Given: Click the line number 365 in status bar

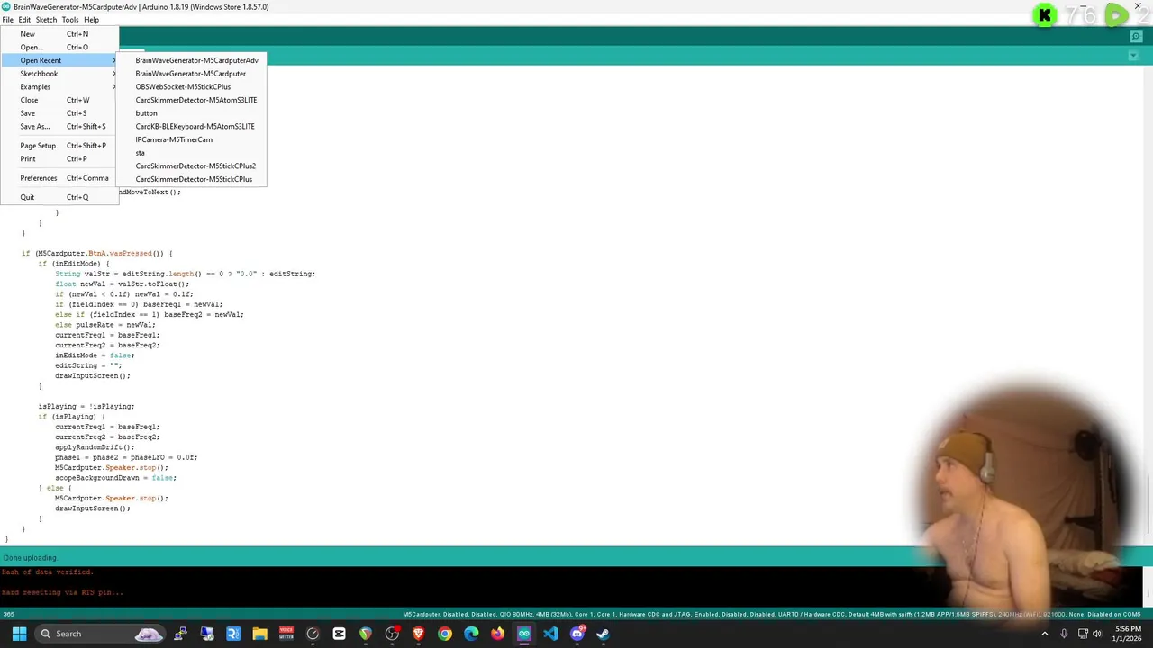Looking at the screenshot, I should tap(7, 615).
